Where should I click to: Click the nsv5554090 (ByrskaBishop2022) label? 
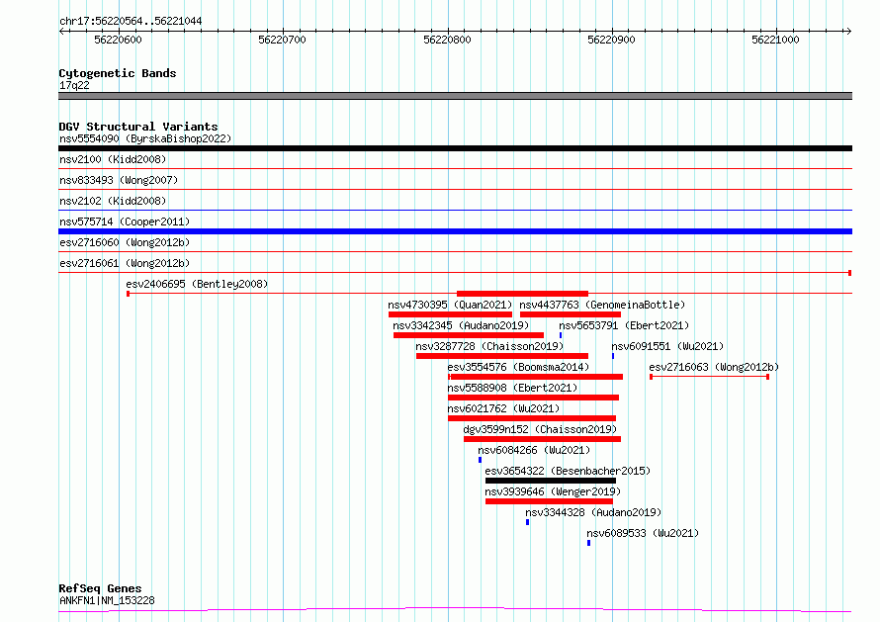(145, 138)
